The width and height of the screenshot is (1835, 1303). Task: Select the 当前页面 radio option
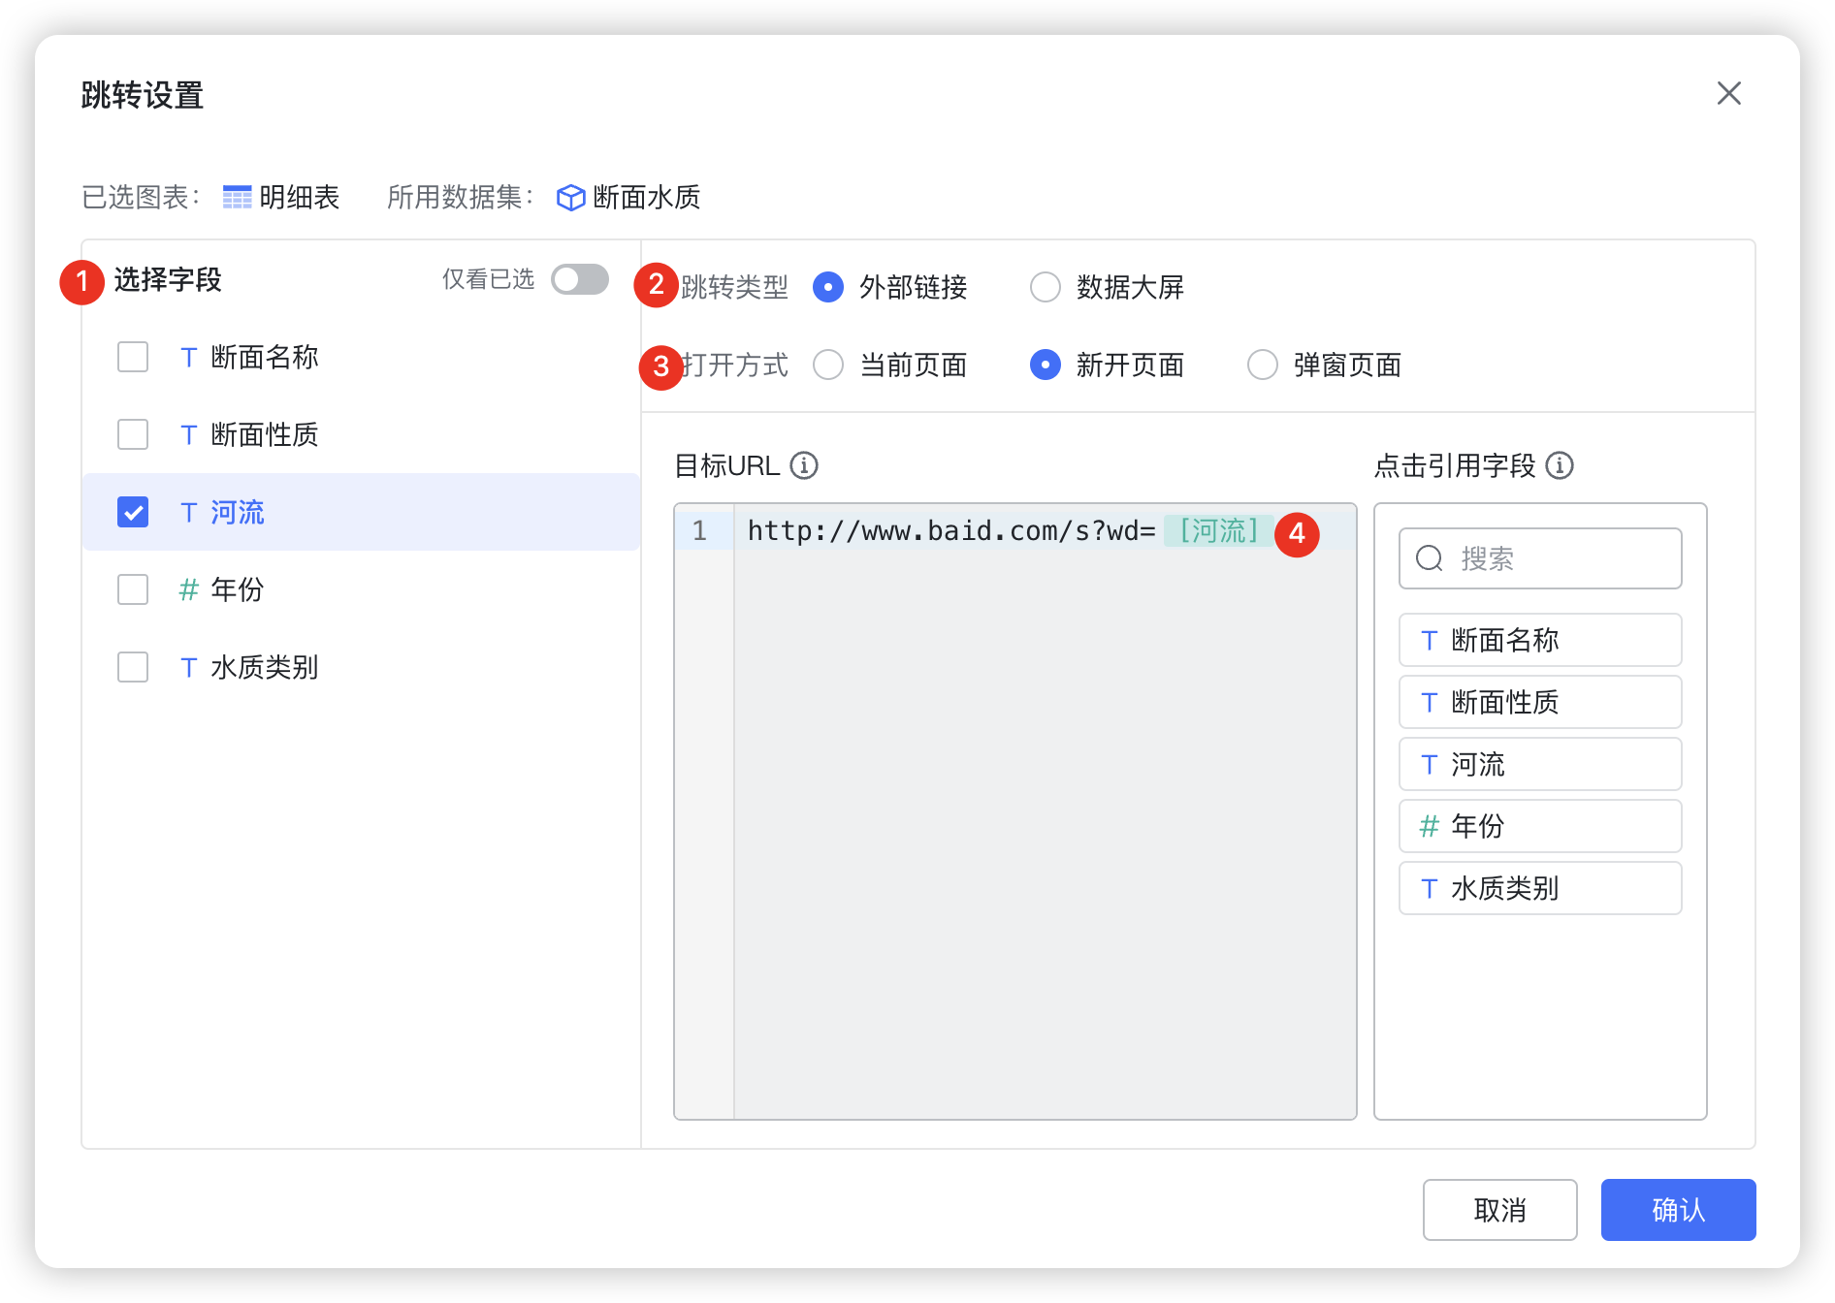click(828, 365)
